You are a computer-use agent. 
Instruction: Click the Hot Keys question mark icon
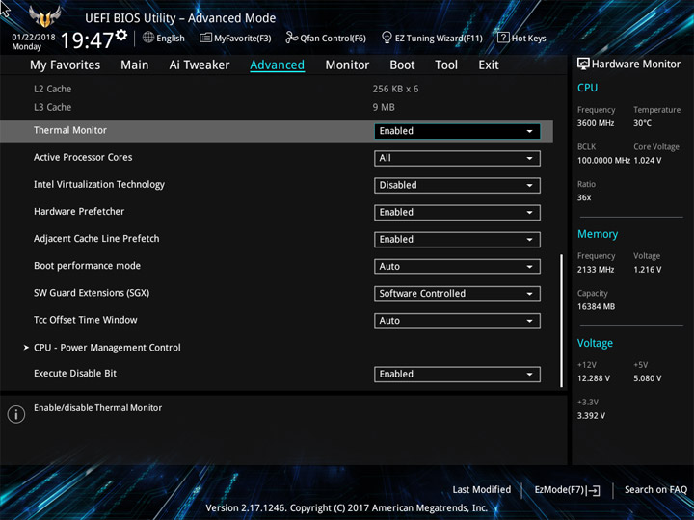coord(503,38)
